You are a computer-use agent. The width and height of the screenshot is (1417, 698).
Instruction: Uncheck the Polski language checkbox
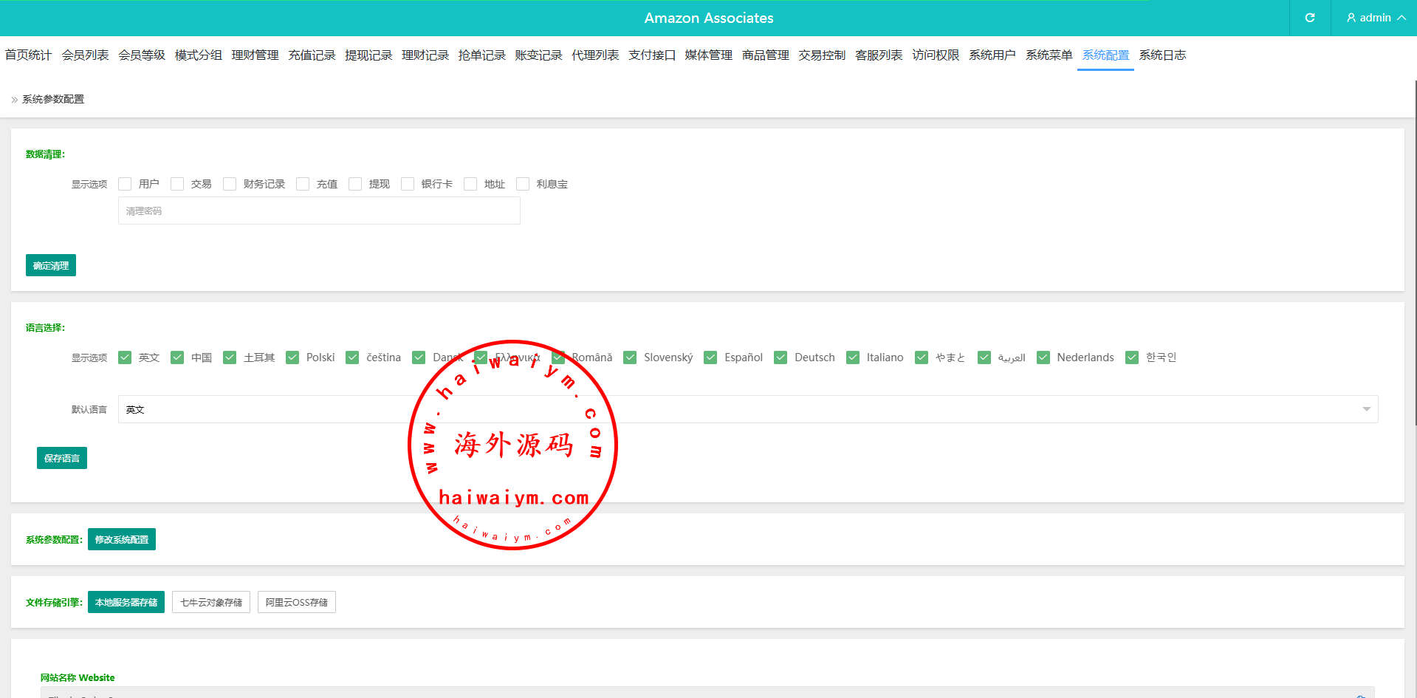point(292,357)
